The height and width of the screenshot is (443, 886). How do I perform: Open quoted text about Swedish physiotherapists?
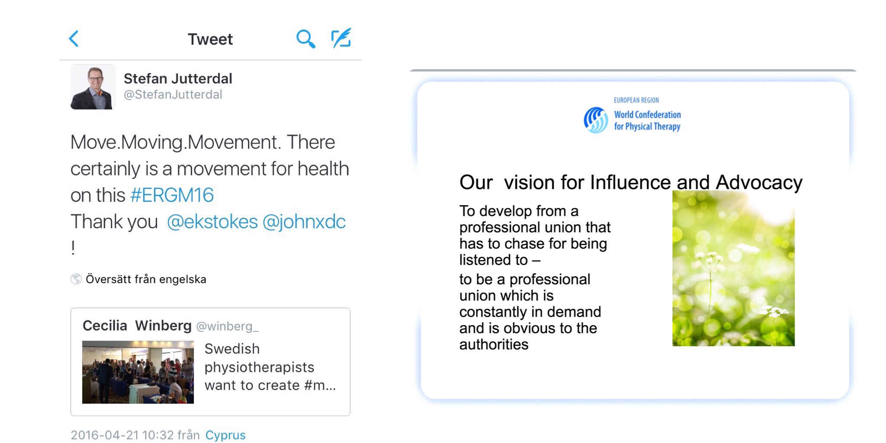point(270,367)
